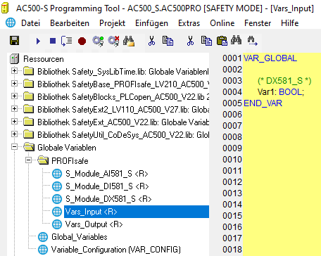The height and width of the screenshot is (256, 321).
Task: Open the Online menu
Action: click(222, 23)
